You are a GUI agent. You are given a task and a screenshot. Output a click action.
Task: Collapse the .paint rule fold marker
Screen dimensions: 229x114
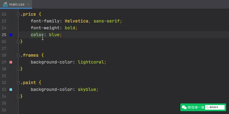18,83
